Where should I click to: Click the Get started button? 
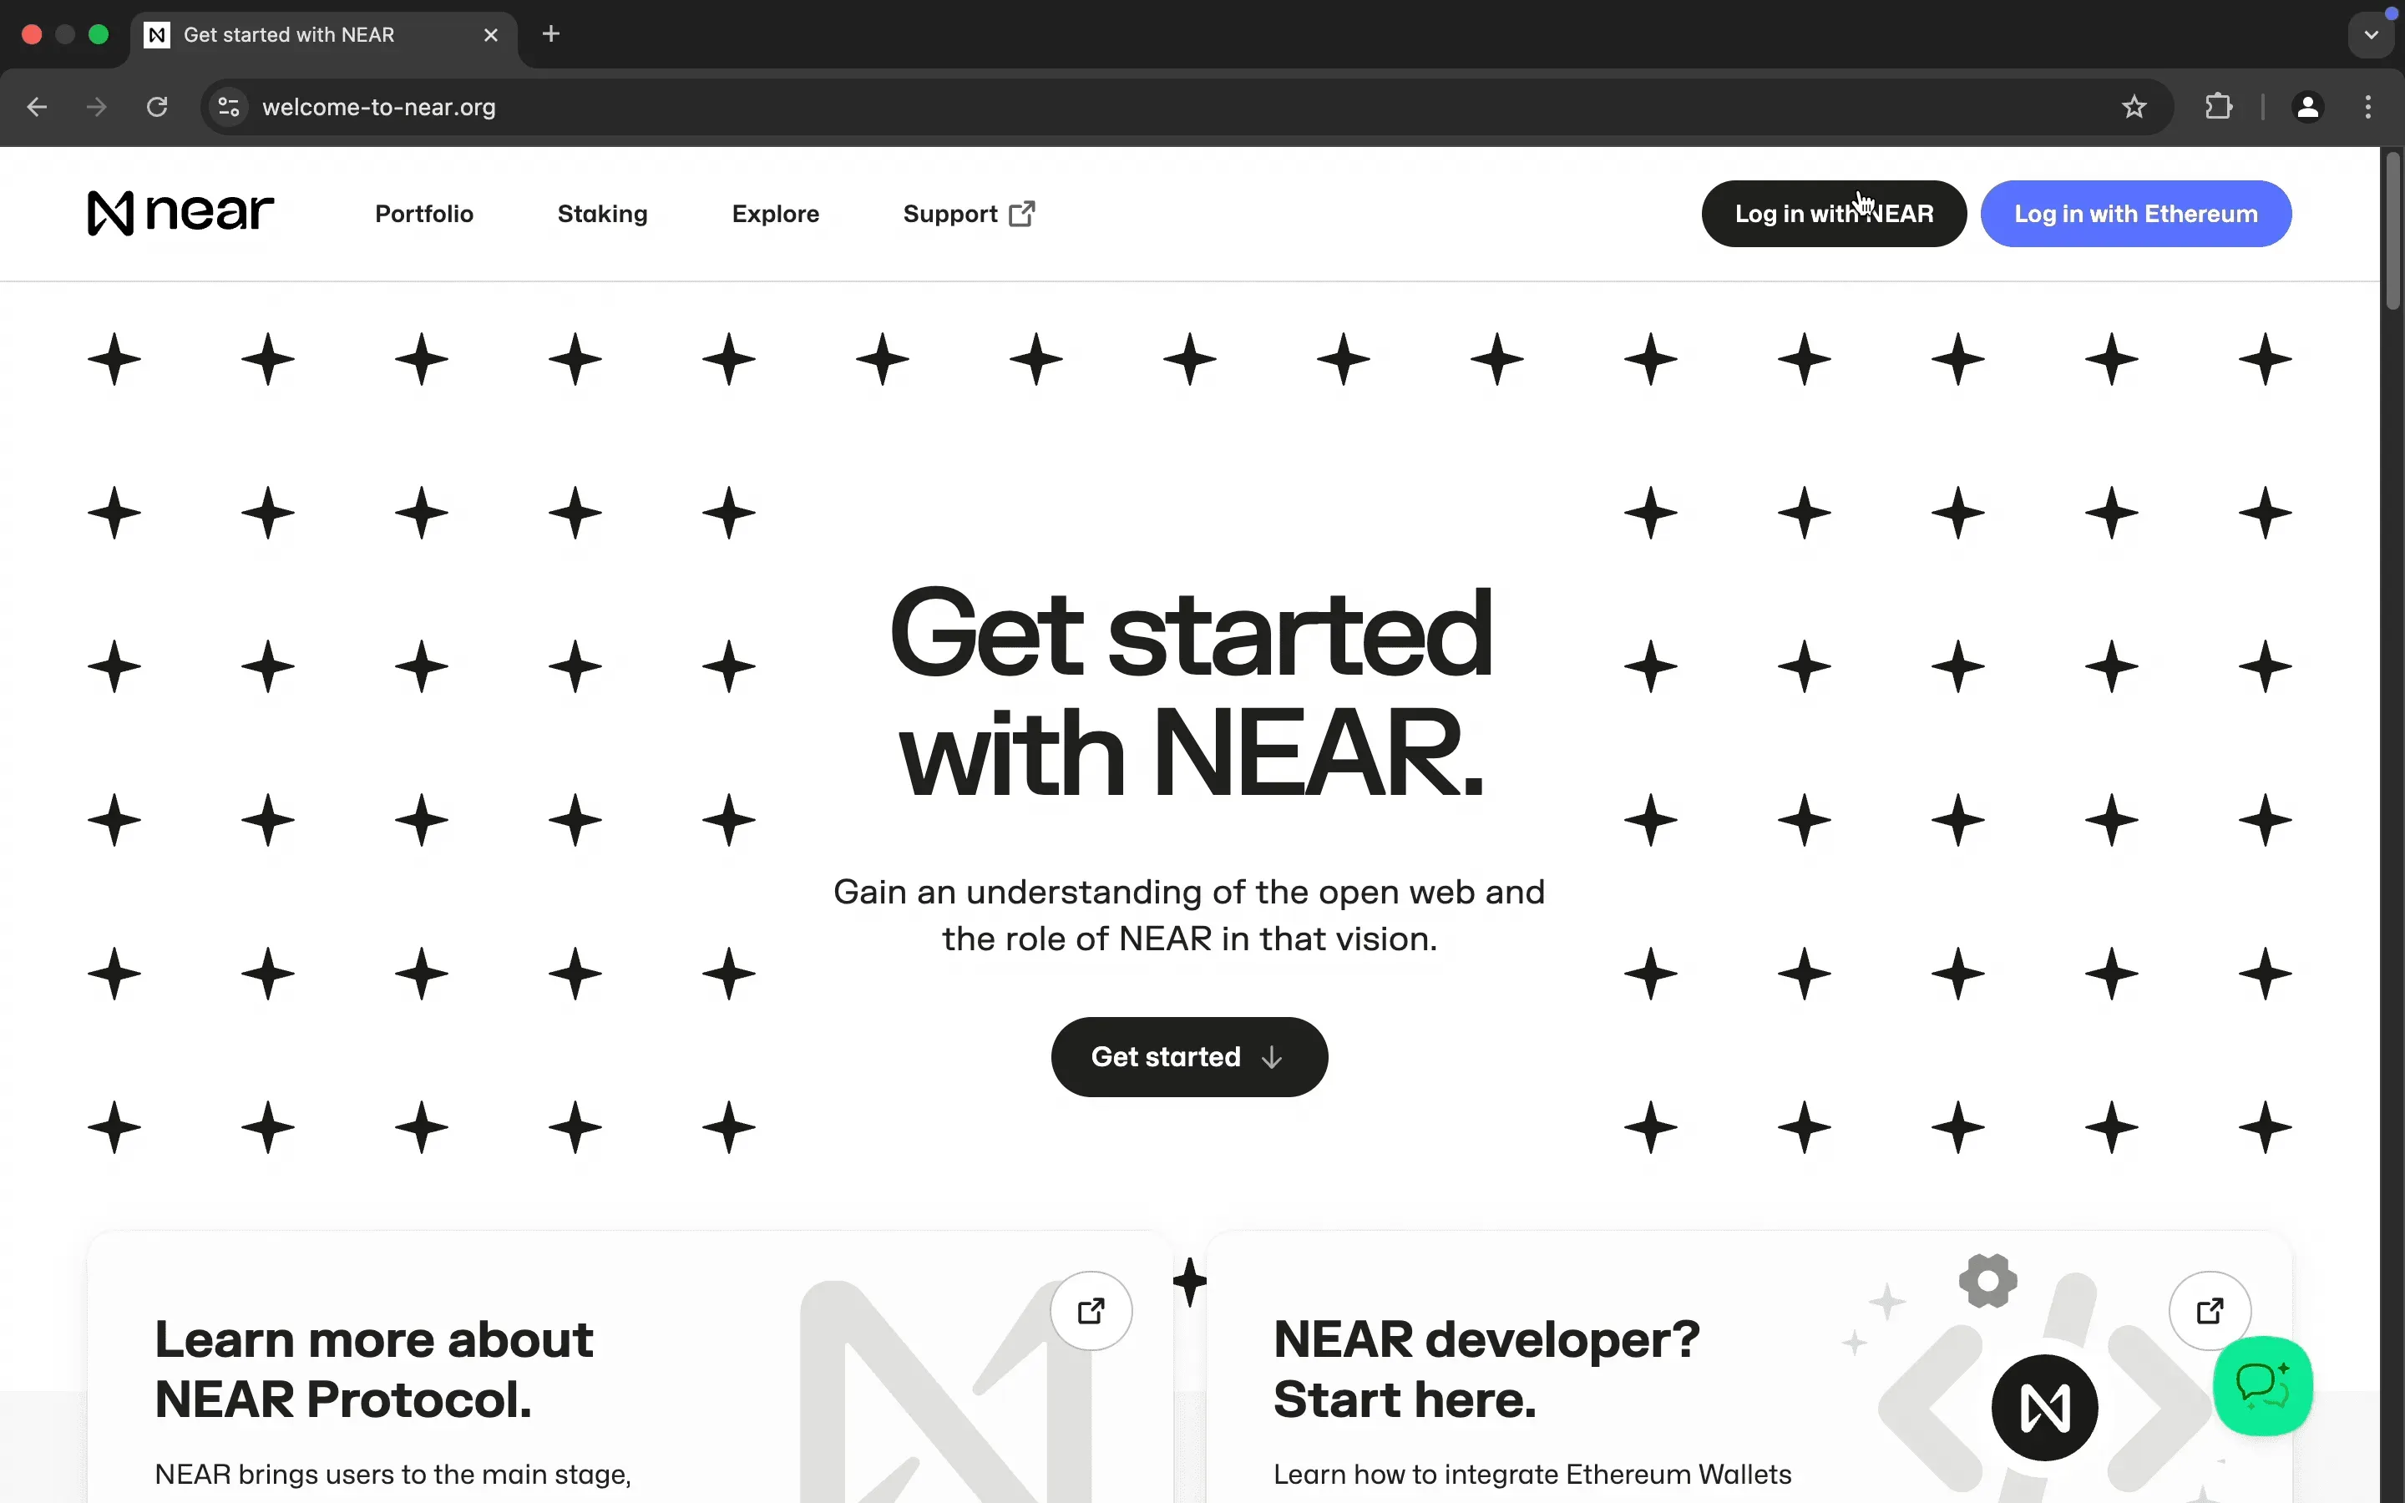click(x=1190, y=1056)
